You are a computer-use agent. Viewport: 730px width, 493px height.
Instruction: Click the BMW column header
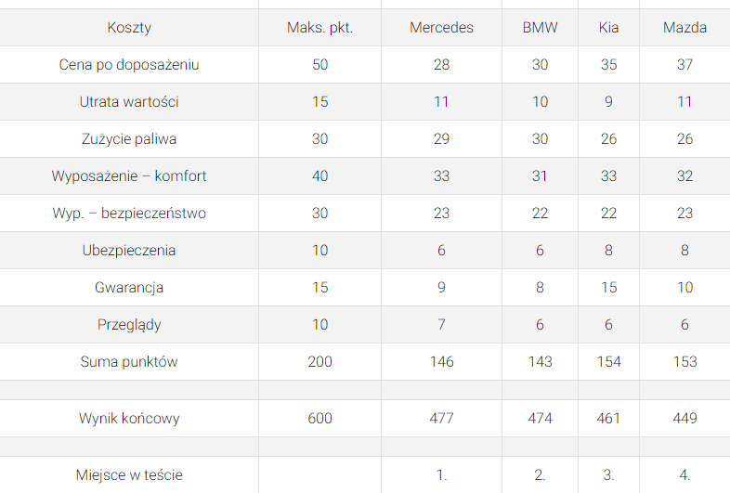pos(540,28)
